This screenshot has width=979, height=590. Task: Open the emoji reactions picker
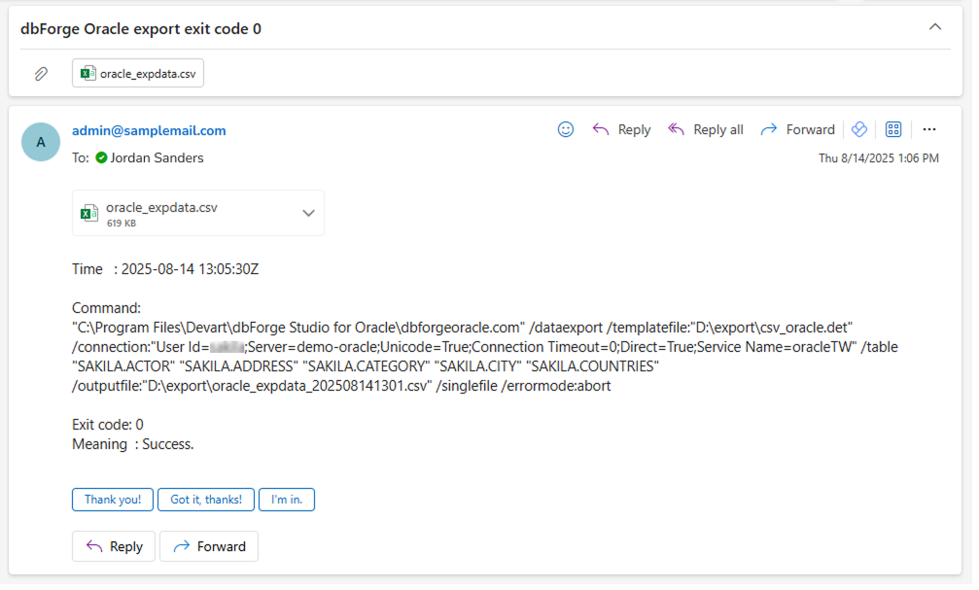coord(566,129)
